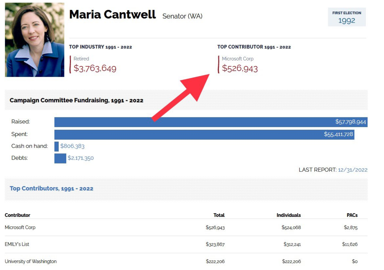
Task: Click the Contributor column header
Action: [x=17, y=215]
